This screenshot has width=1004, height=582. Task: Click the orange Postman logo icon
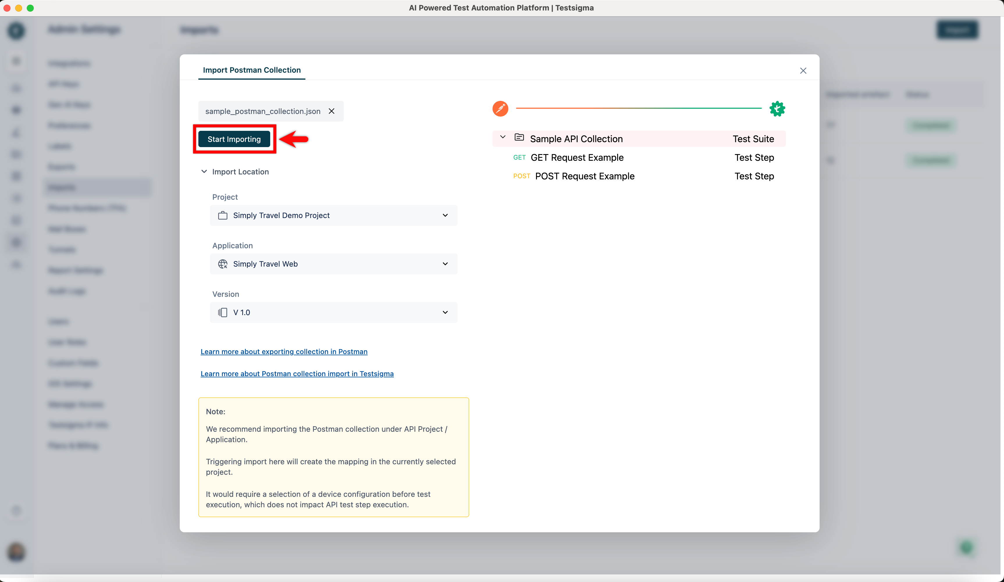501,108
